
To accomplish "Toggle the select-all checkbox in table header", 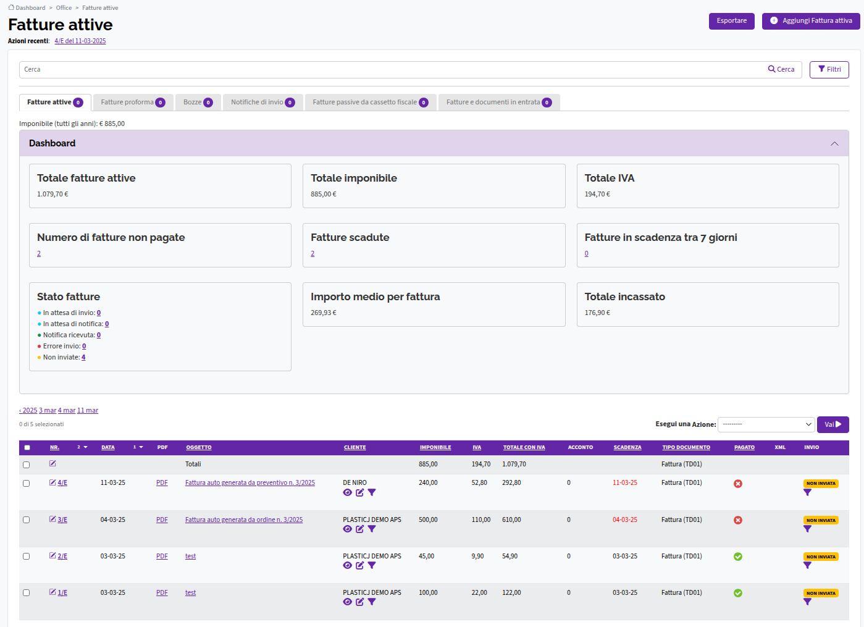I will pos(27,447).
